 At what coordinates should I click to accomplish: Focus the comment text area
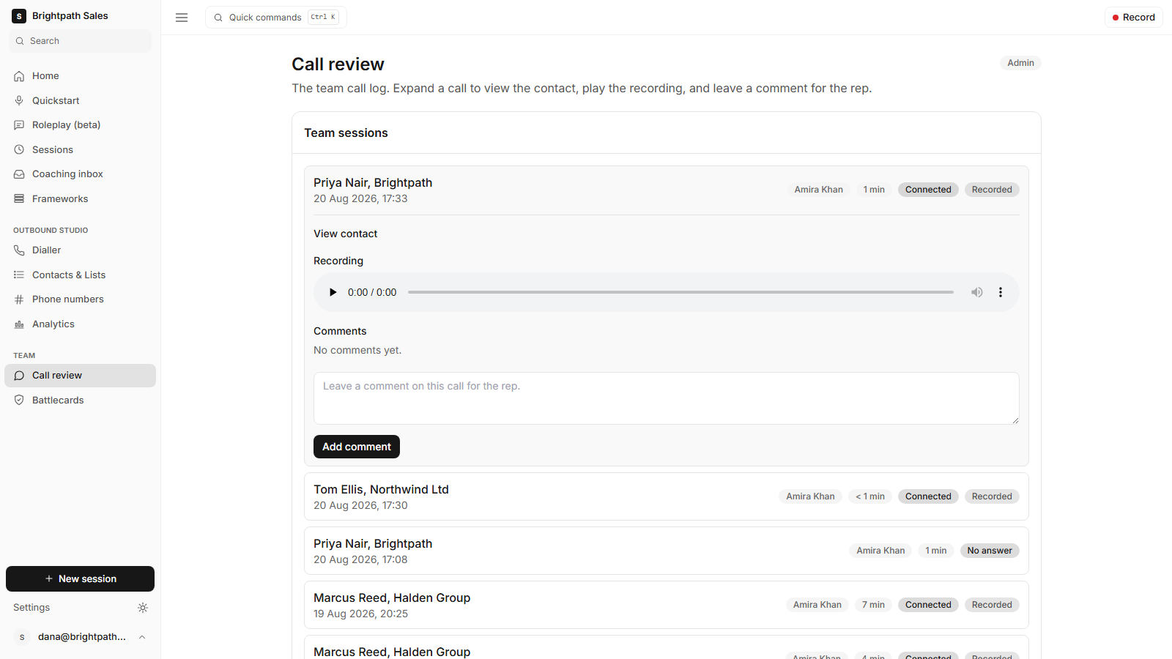(667, 398)
